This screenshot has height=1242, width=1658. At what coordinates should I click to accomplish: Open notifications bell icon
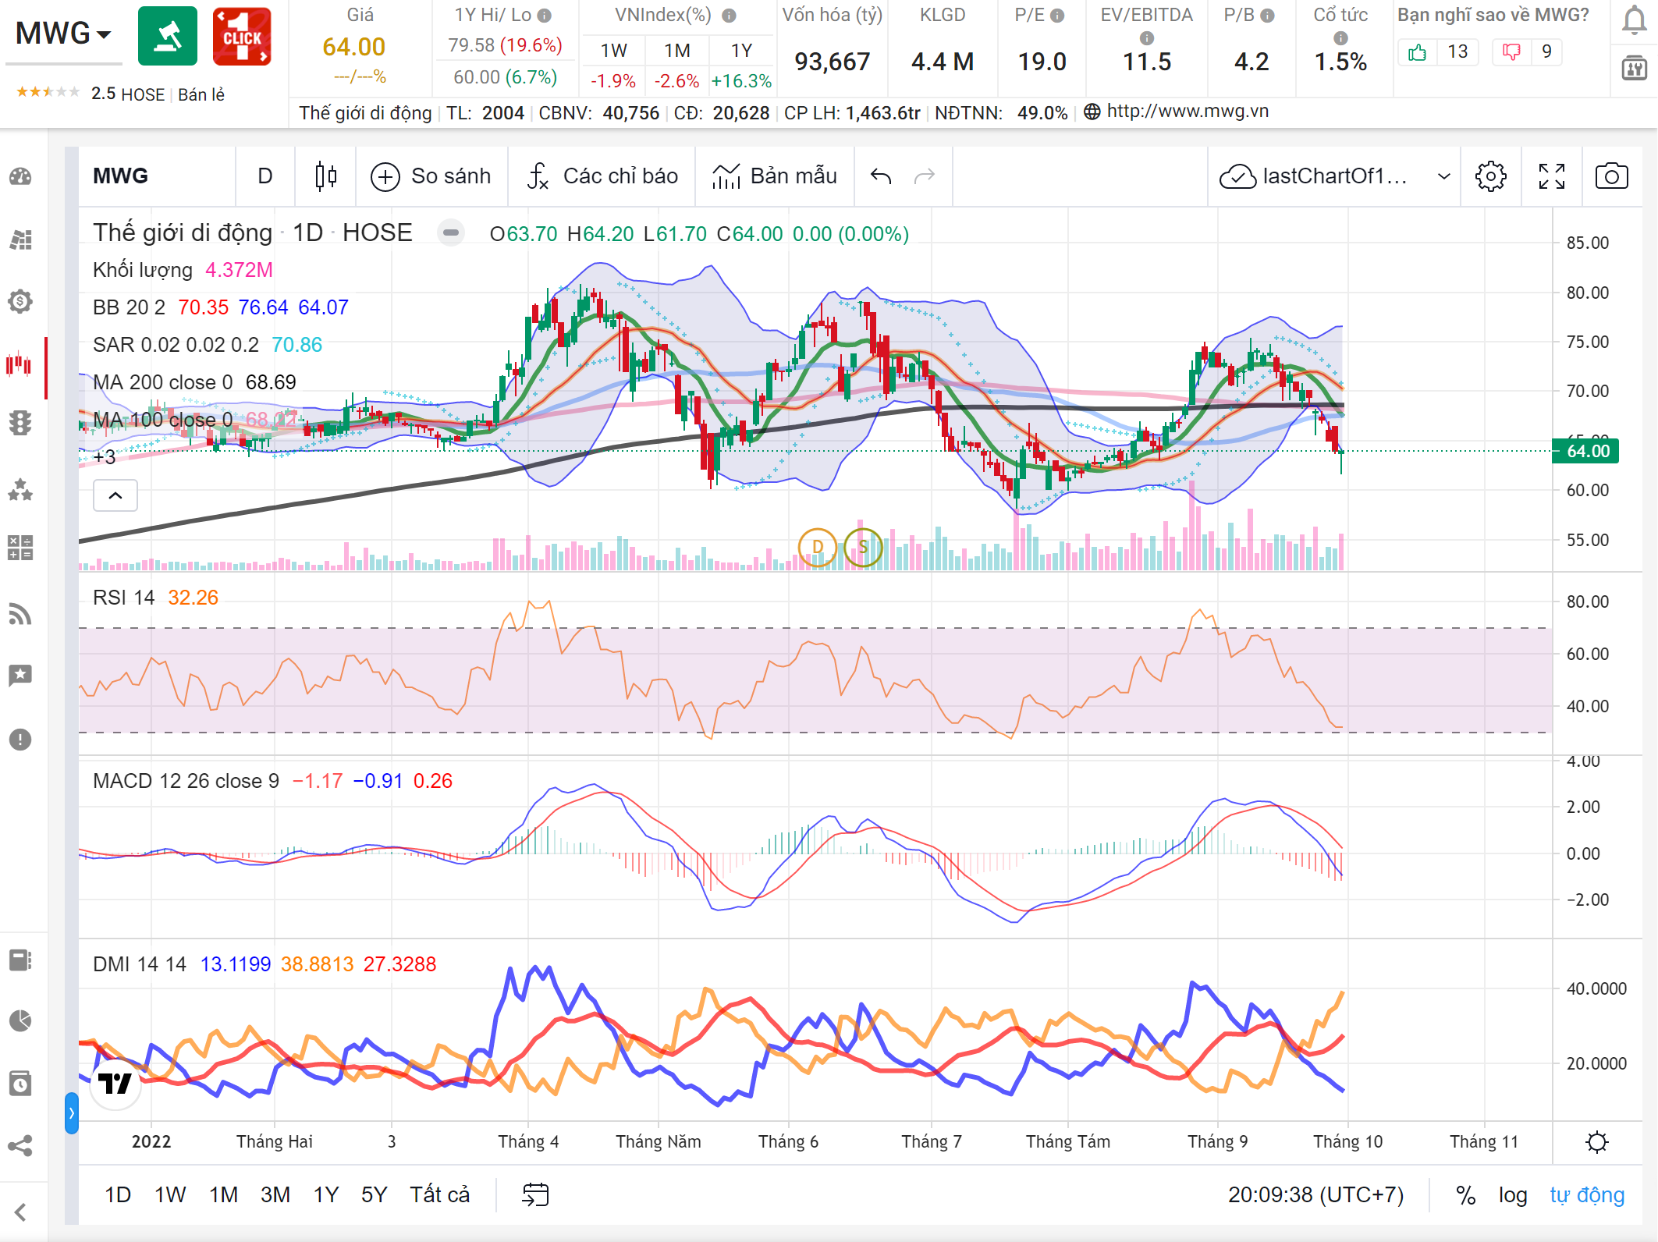tap(1634, 20)
